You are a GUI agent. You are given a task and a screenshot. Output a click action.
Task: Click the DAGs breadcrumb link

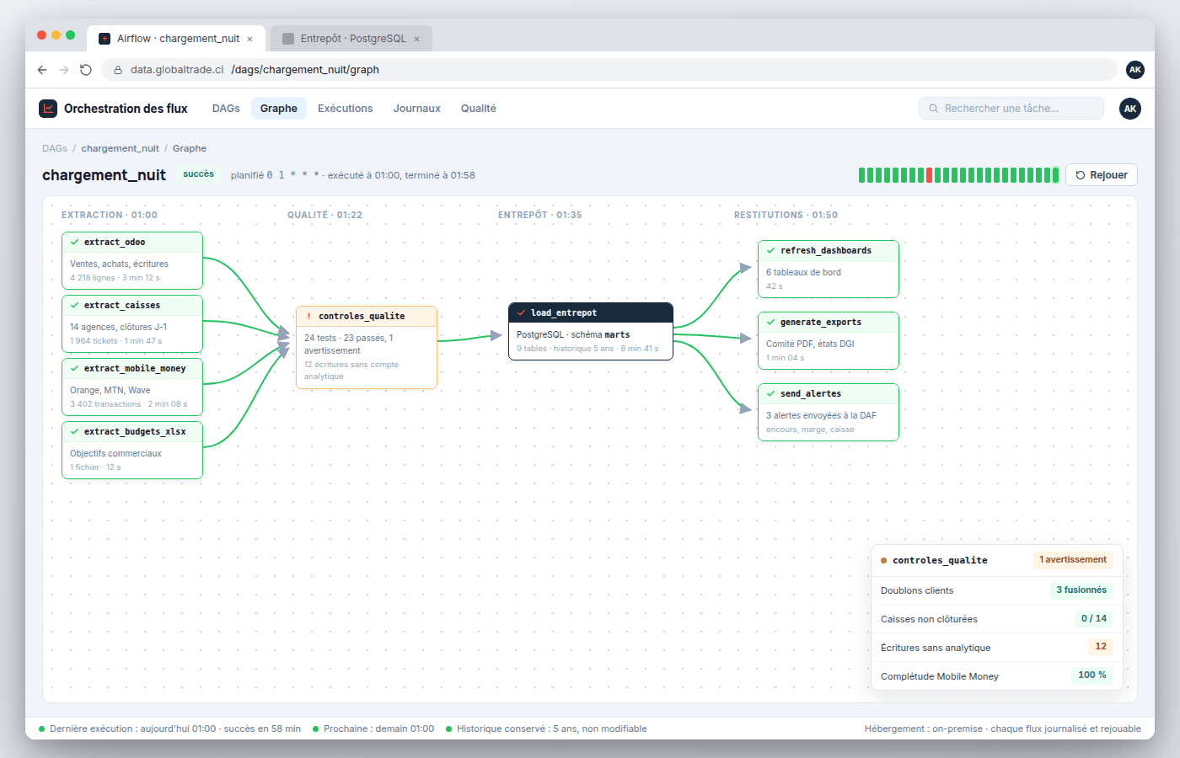coord(55,148)
